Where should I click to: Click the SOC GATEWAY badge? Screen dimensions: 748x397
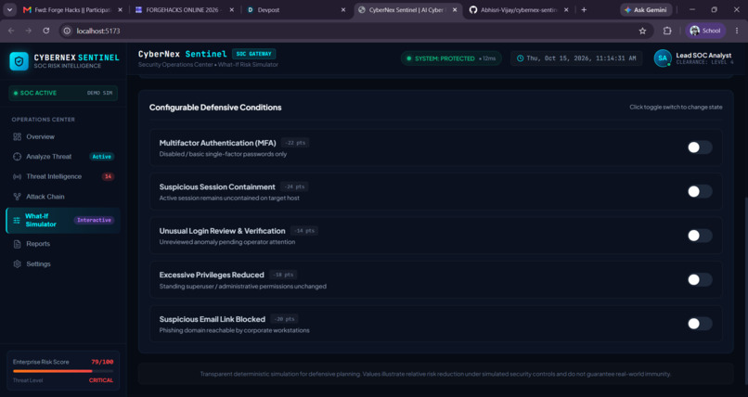point(253,54)
